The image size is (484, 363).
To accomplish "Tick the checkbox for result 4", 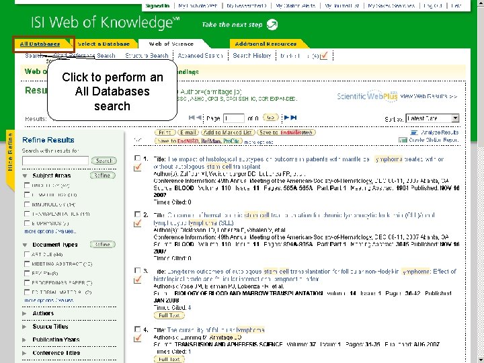I will [x=137, y=329].
